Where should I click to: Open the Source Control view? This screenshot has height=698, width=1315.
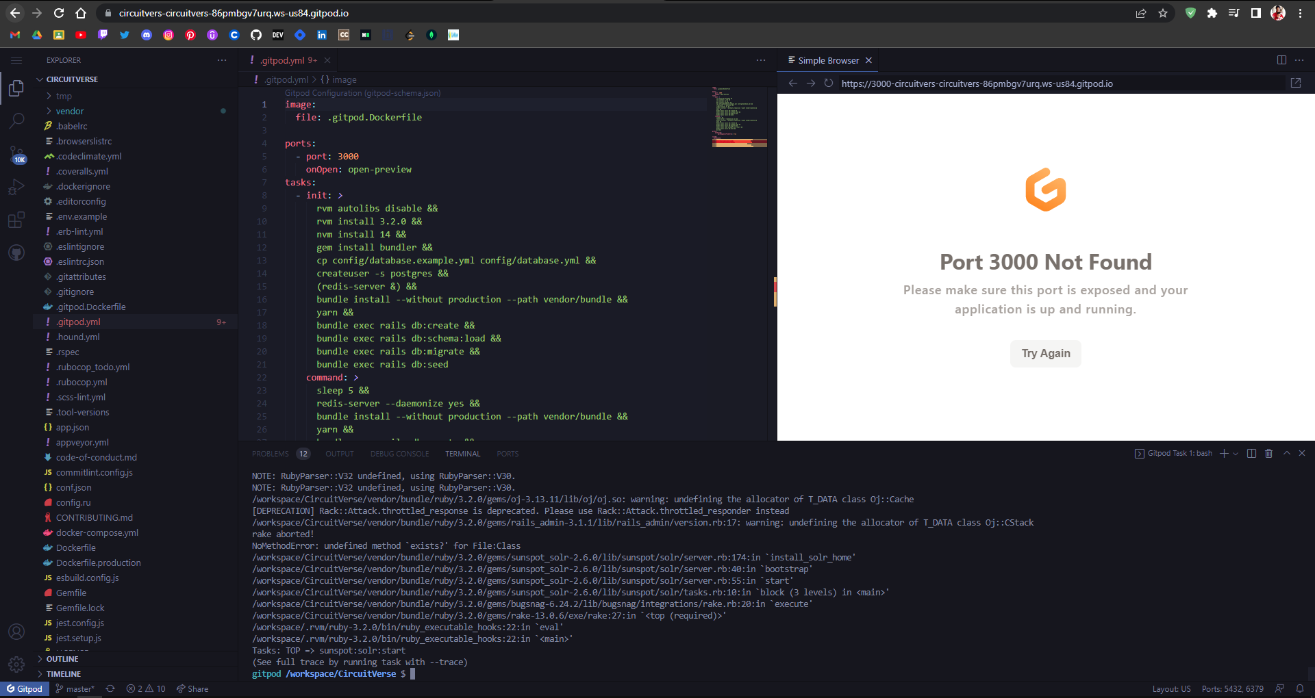click(x=16, y=154)
